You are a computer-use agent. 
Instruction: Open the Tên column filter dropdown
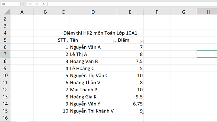tap(115, 41)
